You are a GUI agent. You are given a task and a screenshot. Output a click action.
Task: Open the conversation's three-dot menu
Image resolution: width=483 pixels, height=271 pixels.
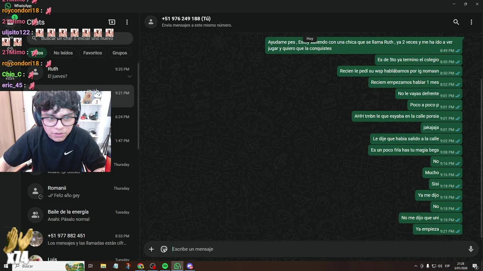(471, 22)
